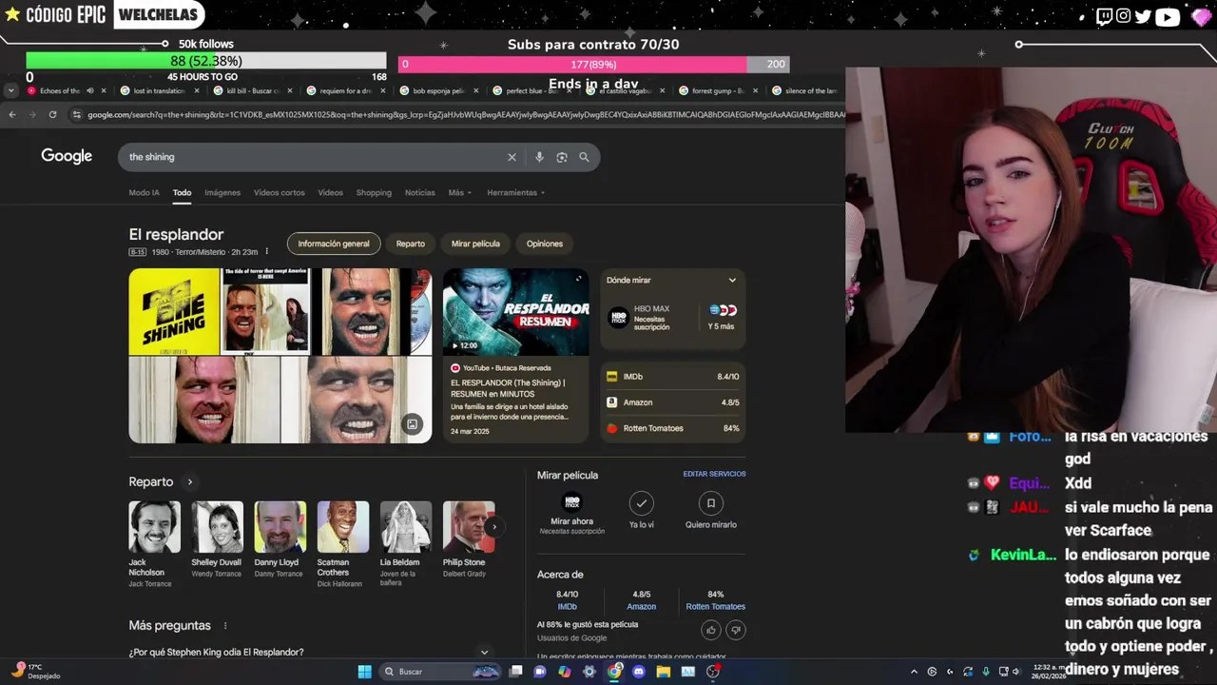Select the Mirar película chip
The height and width of the screenshot is (685, 1217).
[475, 244]
